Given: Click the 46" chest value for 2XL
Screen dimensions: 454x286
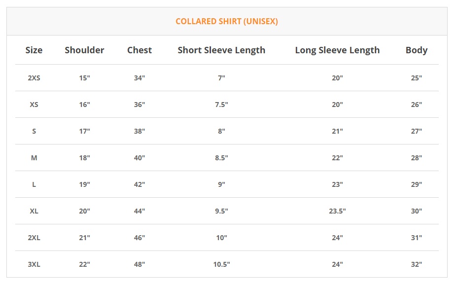Looking at the screenshot, I should [x=140, y=238].
